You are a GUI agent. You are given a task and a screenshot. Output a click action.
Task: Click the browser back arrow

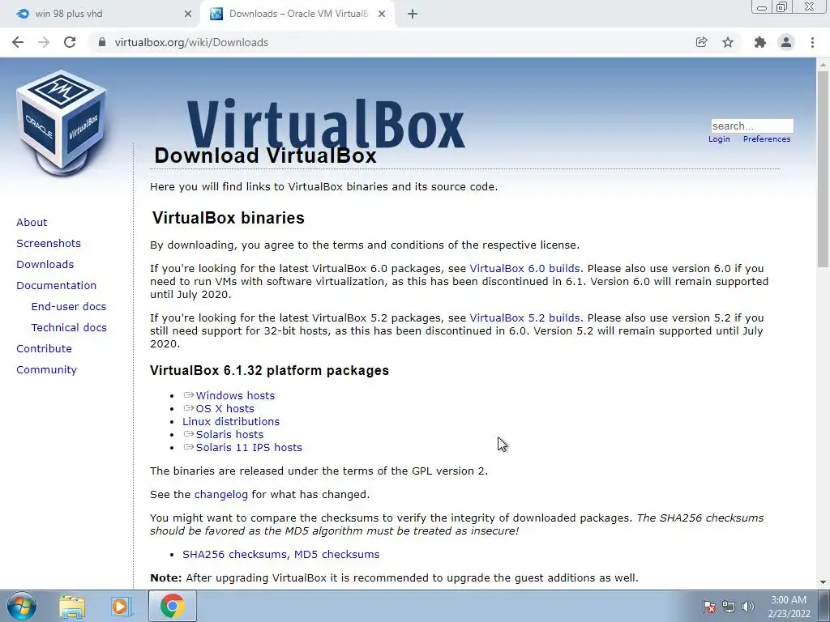point(18,42)
